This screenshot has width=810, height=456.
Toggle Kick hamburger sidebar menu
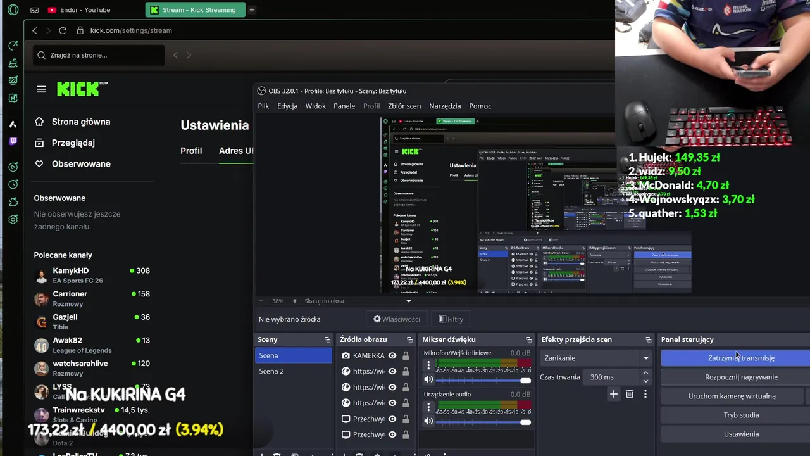click(x=41, y=89)
